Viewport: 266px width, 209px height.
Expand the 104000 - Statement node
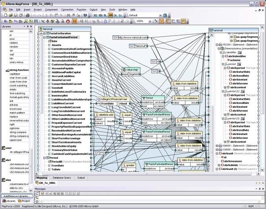(217, 146)
